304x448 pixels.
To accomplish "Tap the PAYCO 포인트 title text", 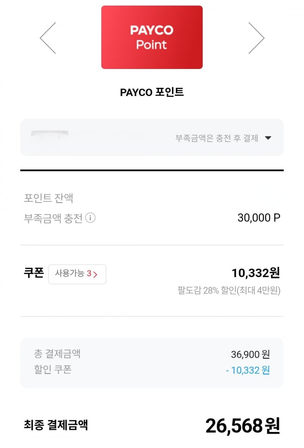I will (152, 92).
